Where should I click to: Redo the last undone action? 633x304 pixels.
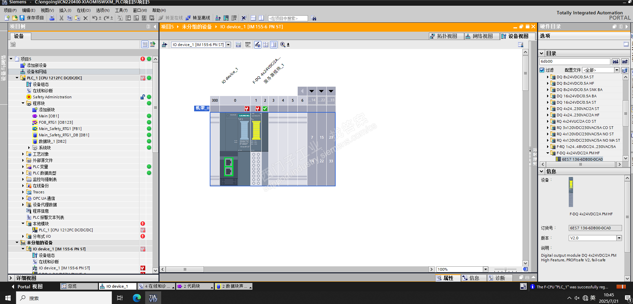click(x=107, y=18)
